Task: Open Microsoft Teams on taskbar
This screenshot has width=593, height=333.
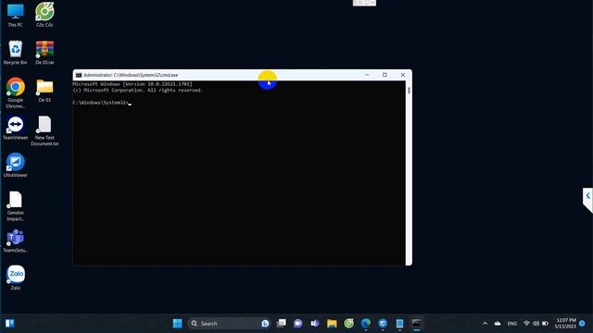Action: (315, 324)
